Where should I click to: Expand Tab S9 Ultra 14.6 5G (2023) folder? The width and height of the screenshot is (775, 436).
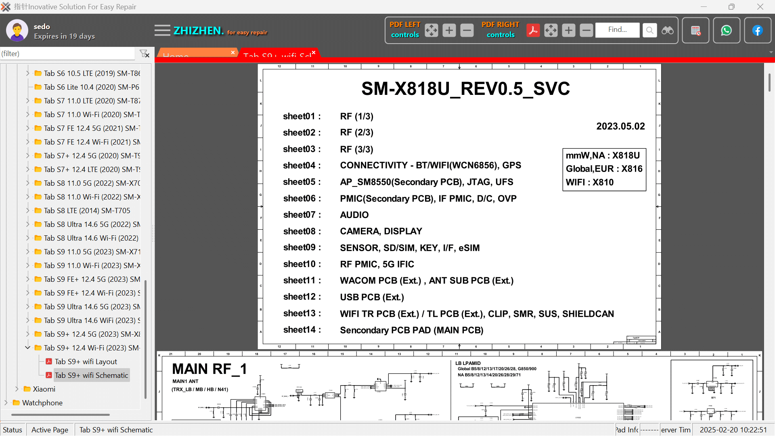click(x=27, y=306)
